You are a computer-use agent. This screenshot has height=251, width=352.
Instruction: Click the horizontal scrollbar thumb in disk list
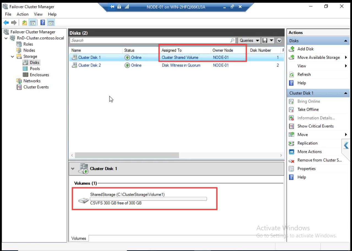(x=127, y=155)
